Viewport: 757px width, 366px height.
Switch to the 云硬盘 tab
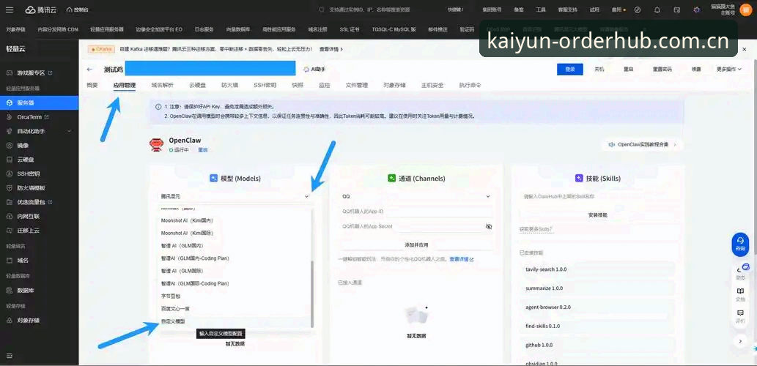[197, 86]
